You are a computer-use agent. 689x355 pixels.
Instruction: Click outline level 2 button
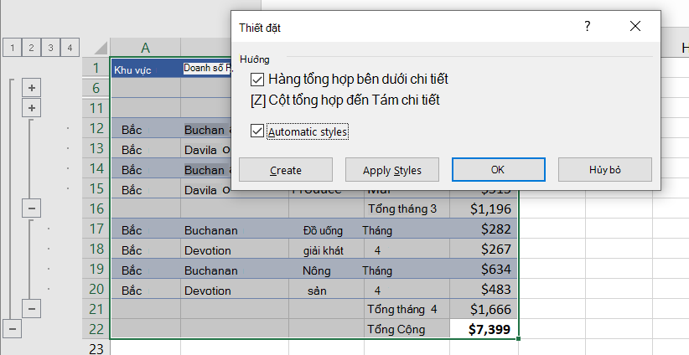tap(31, 48)
